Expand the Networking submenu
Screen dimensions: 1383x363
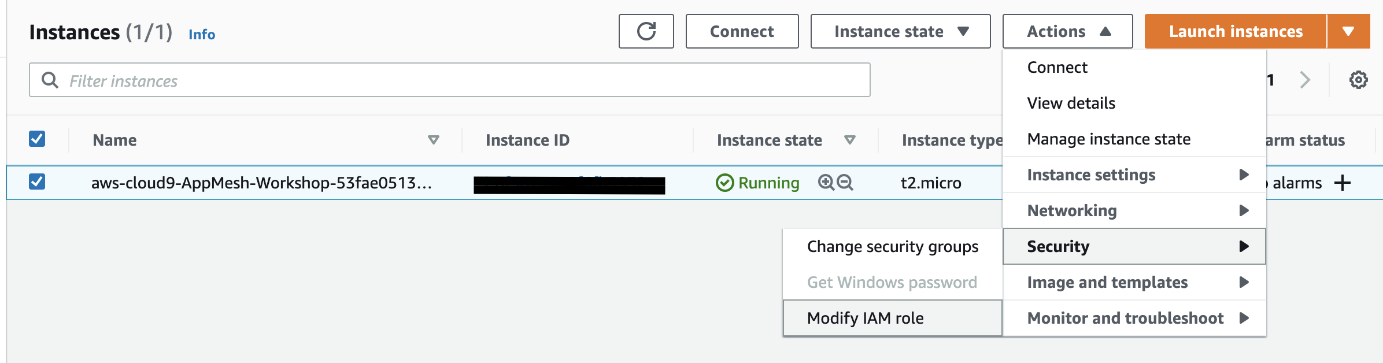pos(1134,210)
